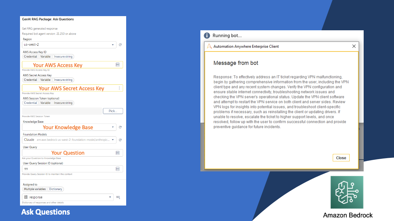Close the Automation Anywhere Enterprise Client dialog
Screen dimensions: 394x221
point(354,46)
